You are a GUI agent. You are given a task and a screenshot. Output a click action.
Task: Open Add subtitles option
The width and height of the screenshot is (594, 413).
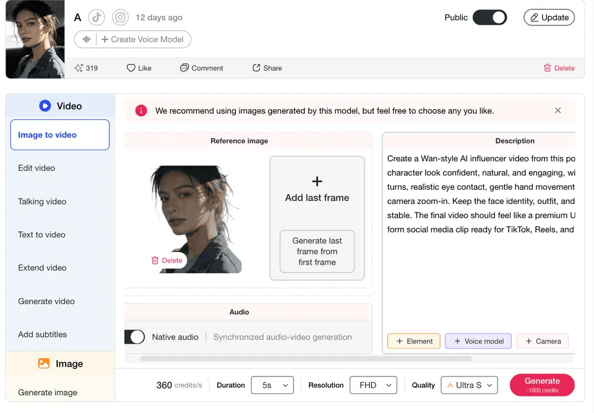tap(43, 334)
